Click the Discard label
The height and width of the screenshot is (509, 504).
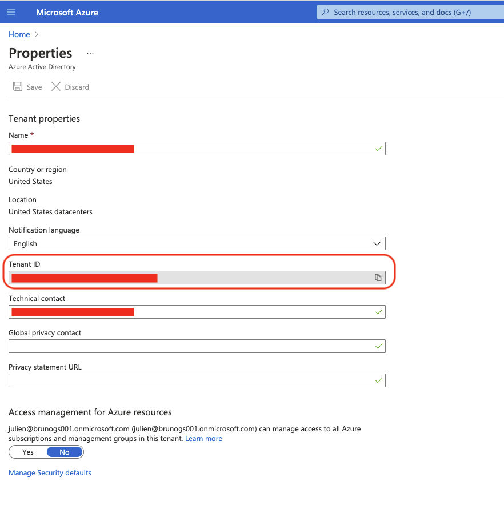(77, 87)
